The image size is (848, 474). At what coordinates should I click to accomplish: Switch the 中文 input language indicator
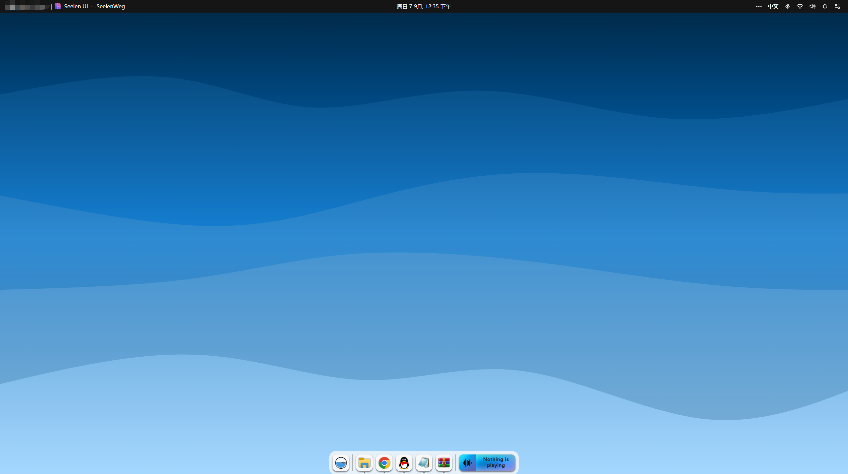click(773, 6)
